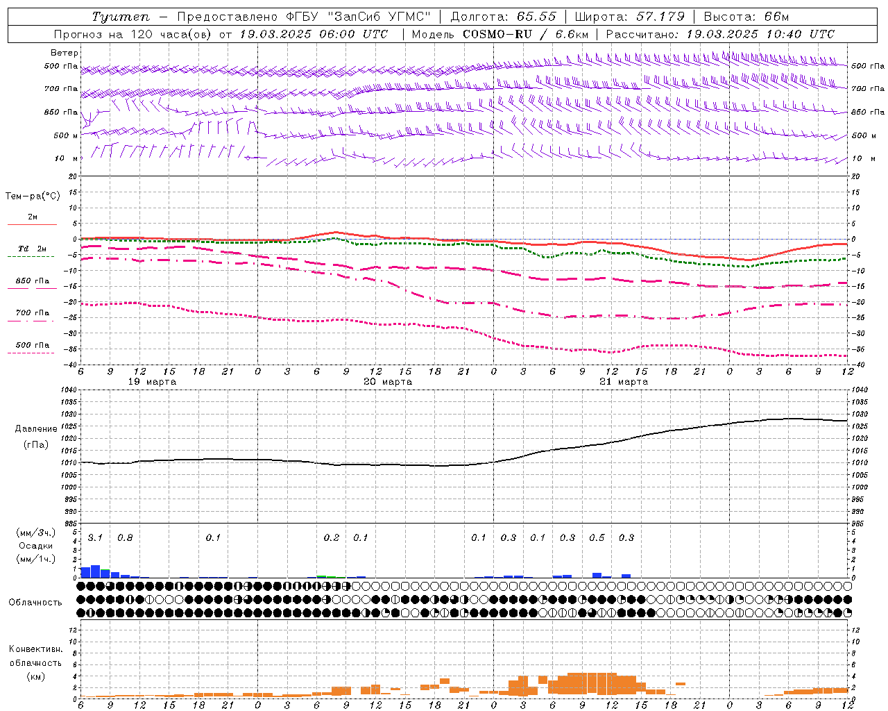888x711 pixels.
Task: Click right pressure axis value "1010"
Action: coord(860,463)
